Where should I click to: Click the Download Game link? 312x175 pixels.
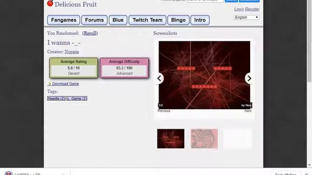65,84
